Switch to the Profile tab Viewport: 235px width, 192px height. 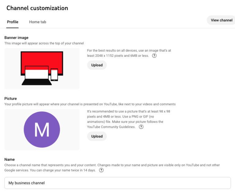(x=13, y=22)
